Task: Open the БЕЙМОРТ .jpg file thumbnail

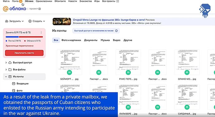Action: pyautogui.click(x=69, y=62)
